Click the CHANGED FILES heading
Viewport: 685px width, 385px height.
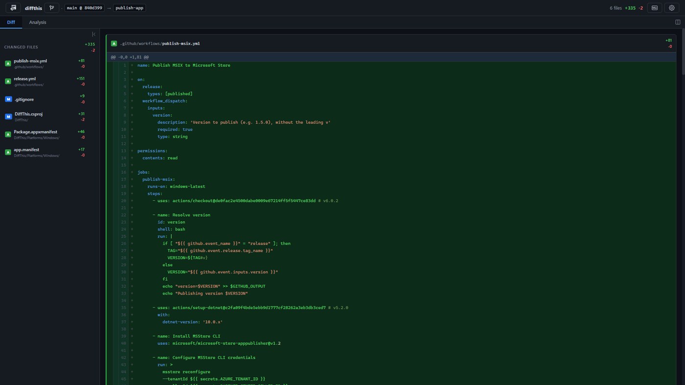[21, 47]
